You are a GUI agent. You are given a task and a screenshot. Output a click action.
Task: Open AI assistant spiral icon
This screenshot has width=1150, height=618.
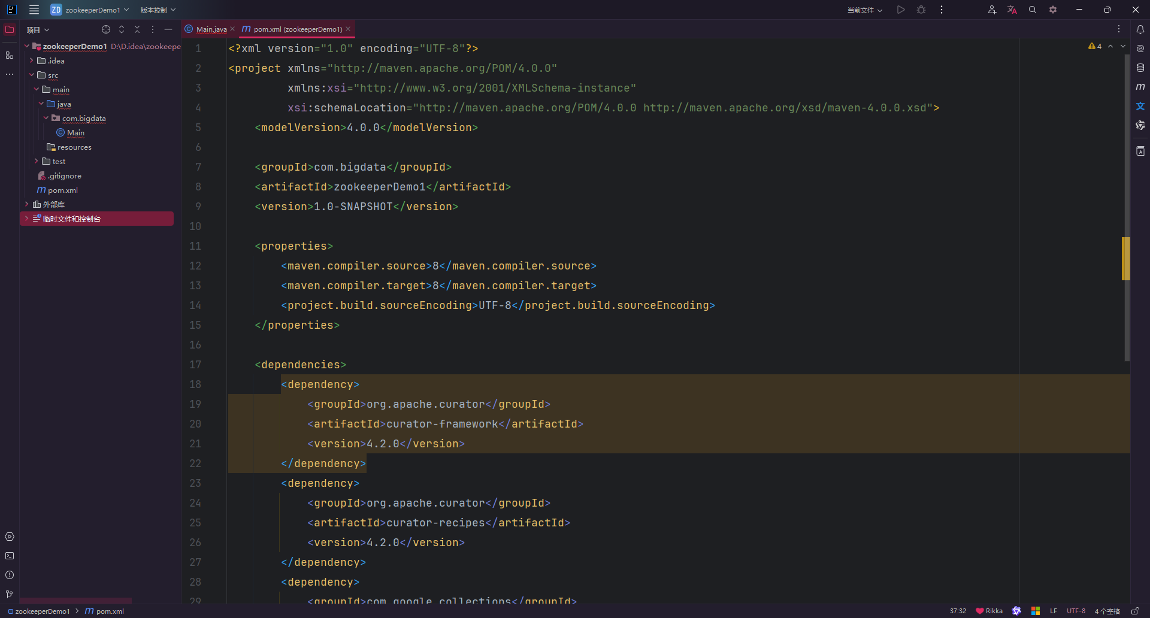1140,49
